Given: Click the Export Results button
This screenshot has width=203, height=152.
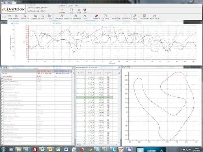Looking at the screenshot, I should 155,17.
